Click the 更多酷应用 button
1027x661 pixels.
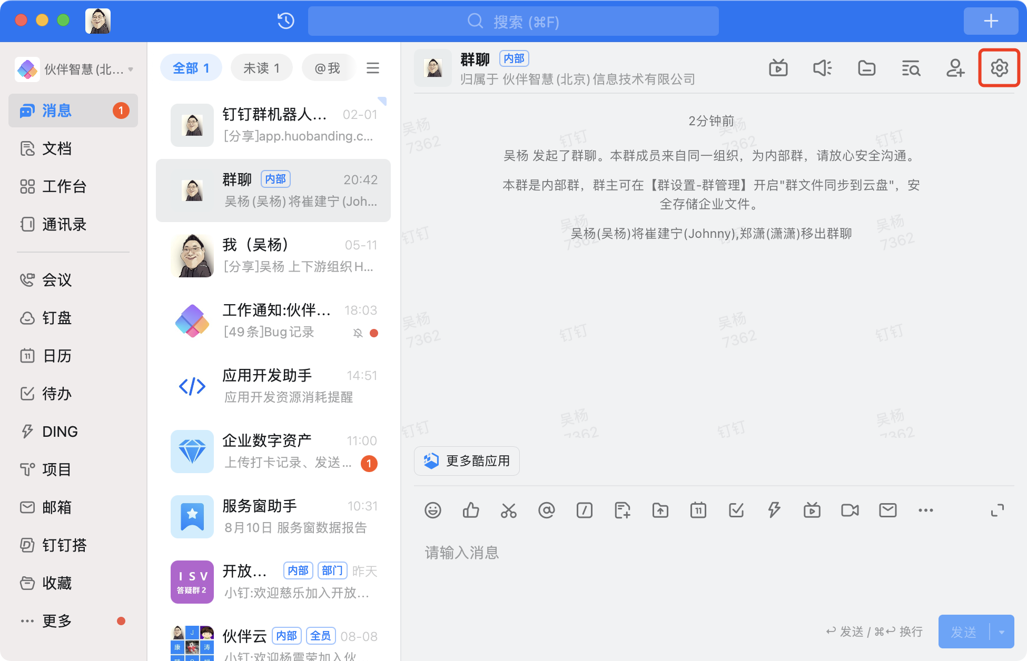pyautogui.click(x=467, y=461)
